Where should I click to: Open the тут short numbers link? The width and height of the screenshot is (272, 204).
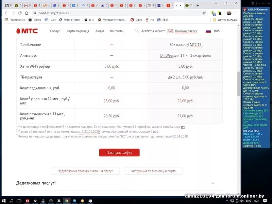pyautogui.click(x=183, y=126)
